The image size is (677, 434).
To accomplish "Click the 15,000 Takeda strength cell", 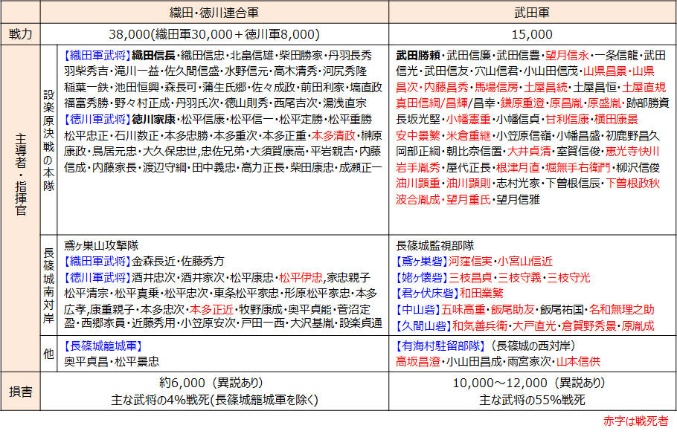I will (532, 34).
